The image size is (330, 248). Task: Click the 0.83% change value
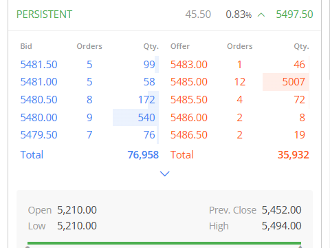239,14
